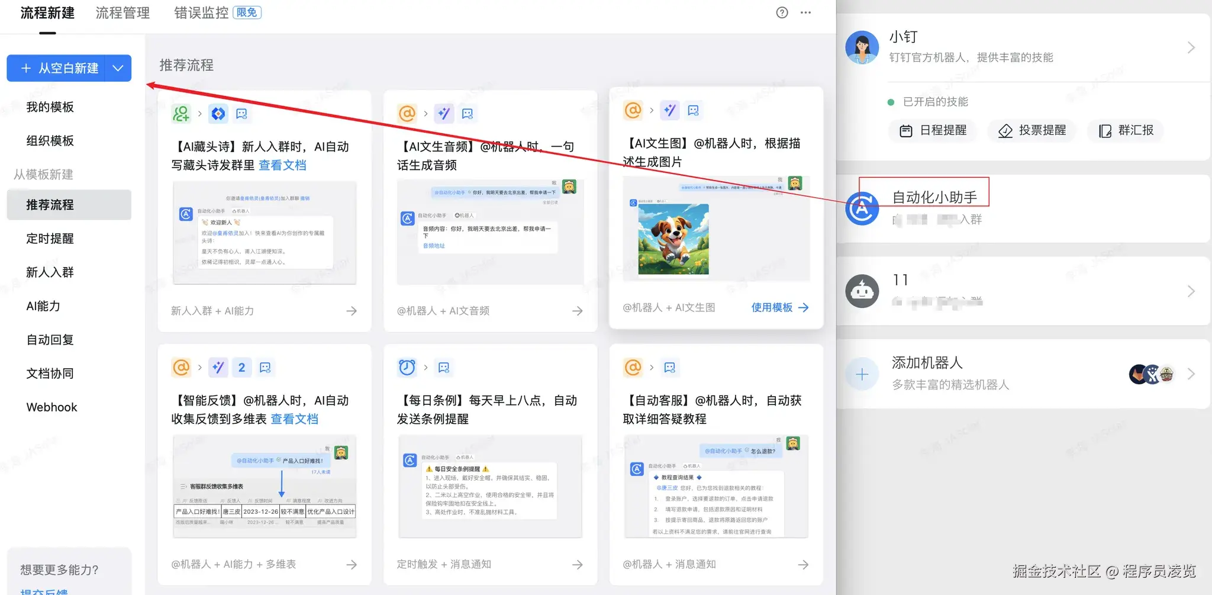Click the arrow on the AI文生音频 card
This screenshot has height=595, width=1212.
point(578,311)
